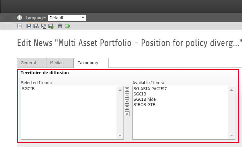242x147 pixels.
Task: Choose SGCIB from Available Items list
Action: [x=140, y=94]
